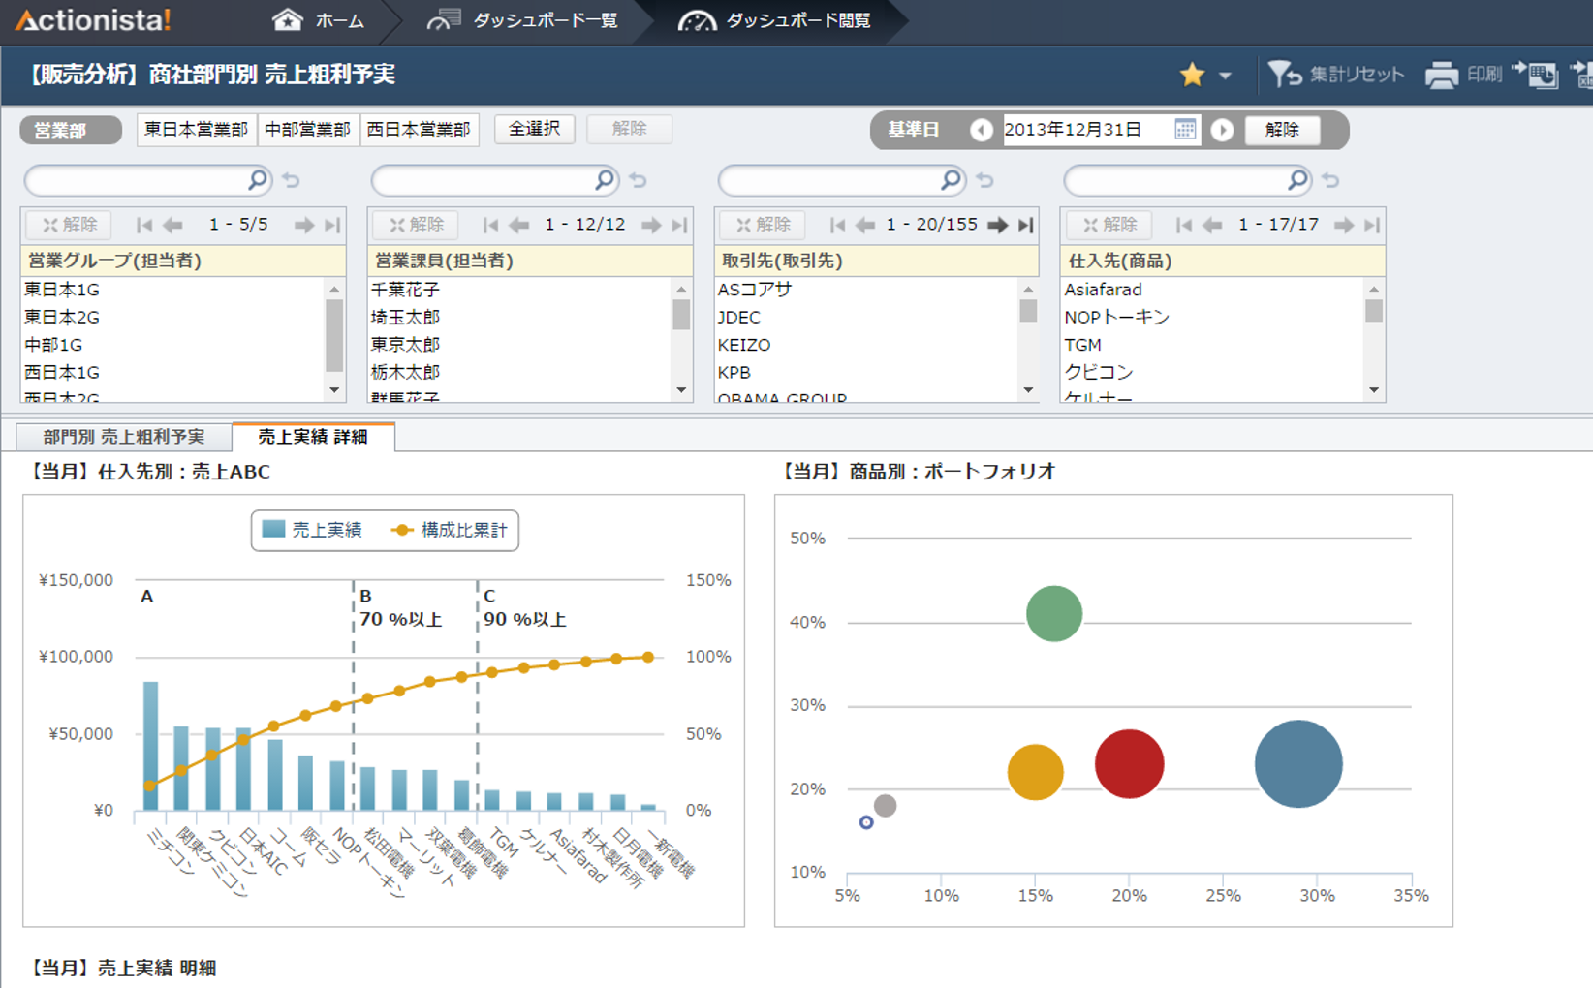
Task: Go to next page in 営業グループ list
Action: coord(304,225)
